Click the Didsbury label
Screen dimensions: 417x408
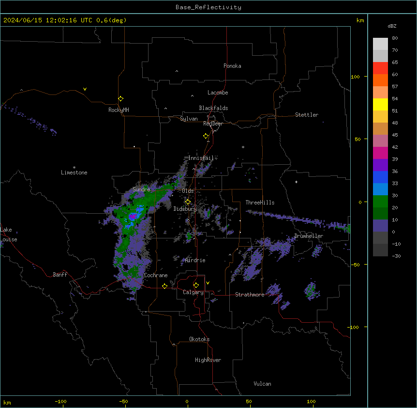point(185,209)
